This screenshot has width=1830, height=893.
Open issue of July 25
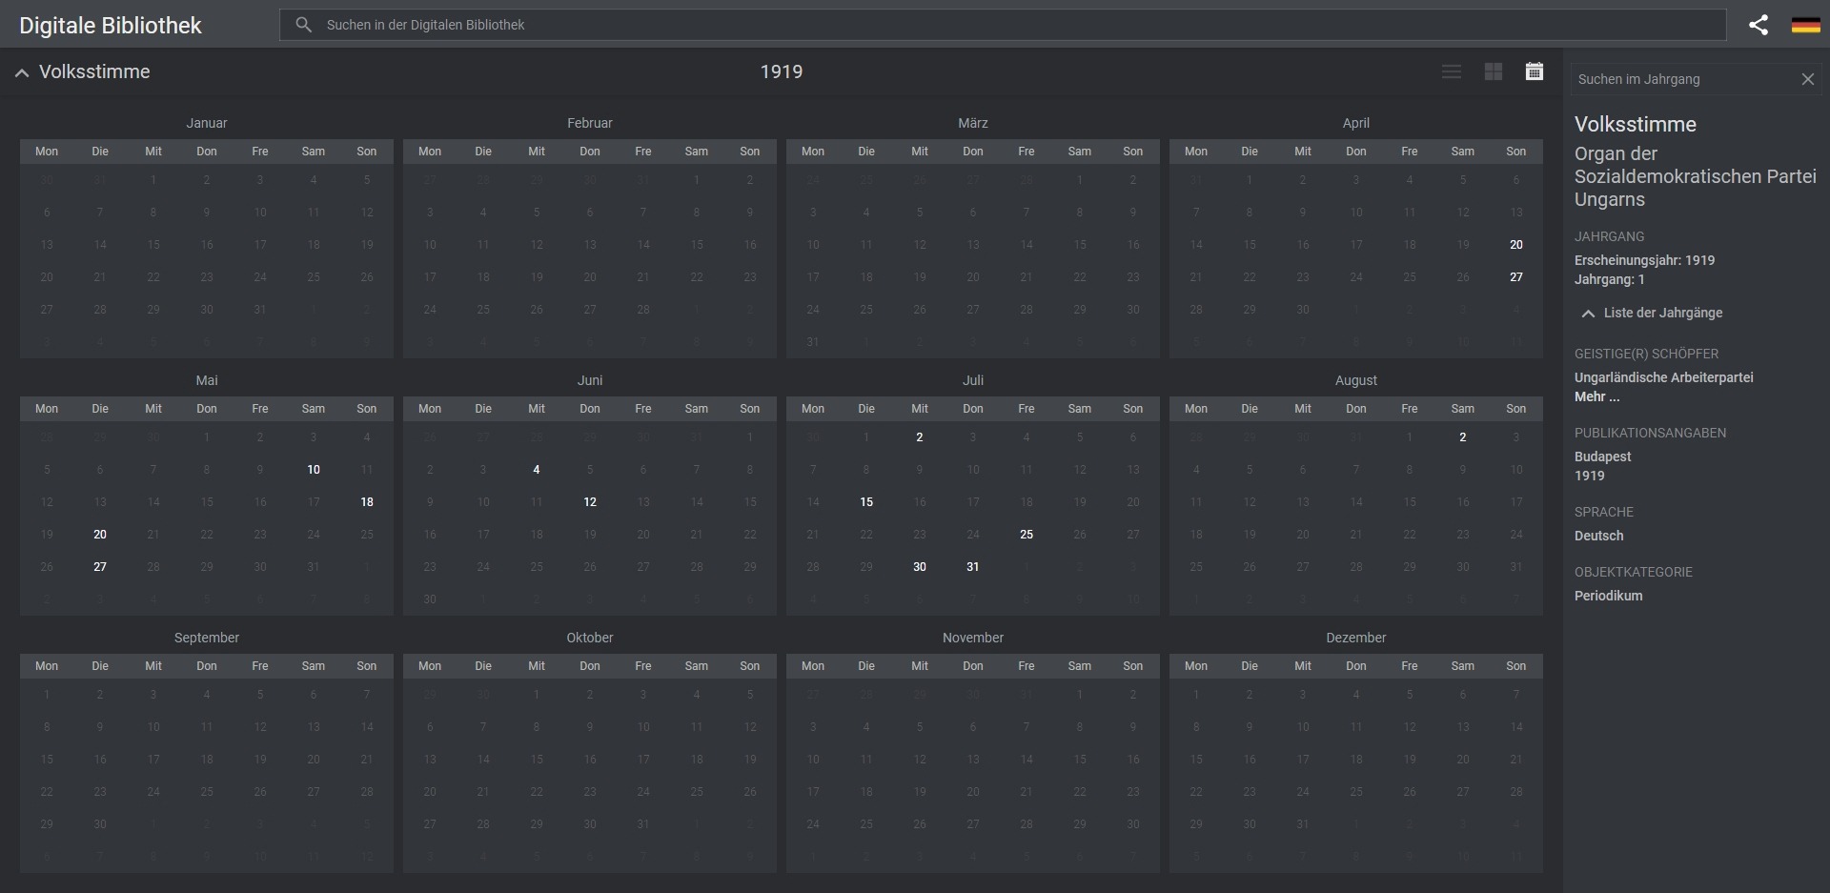point(1027,535)
